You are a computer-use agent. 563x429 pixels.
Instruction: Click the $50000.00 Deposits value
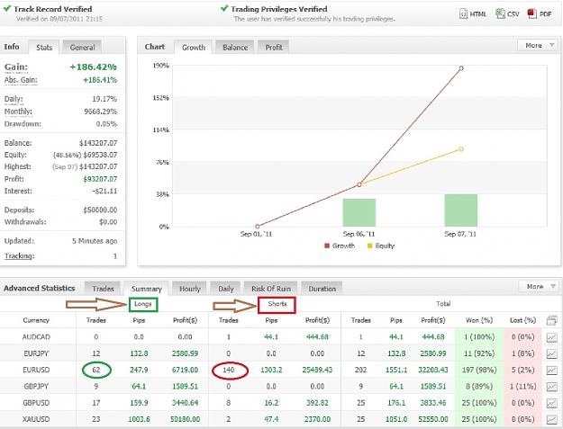[x=100, y=210]
